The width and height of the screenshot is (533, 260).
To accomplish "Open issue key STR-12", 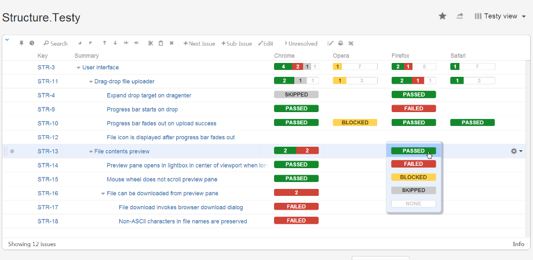I will coord(48,138).
